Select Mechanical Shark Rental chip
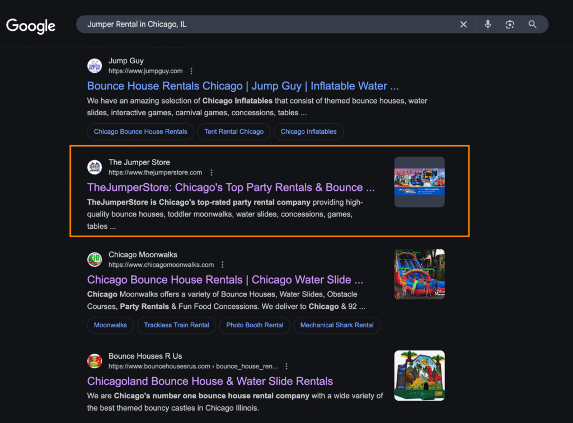 tap(337, 325)
